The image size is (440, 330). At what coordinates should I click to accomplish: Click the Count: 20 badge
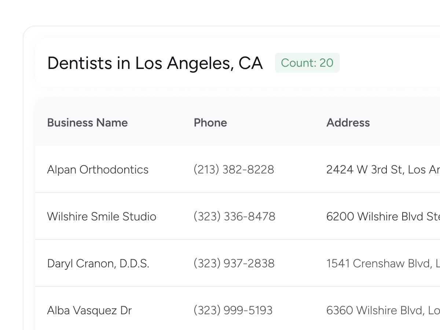coord(307,63)
